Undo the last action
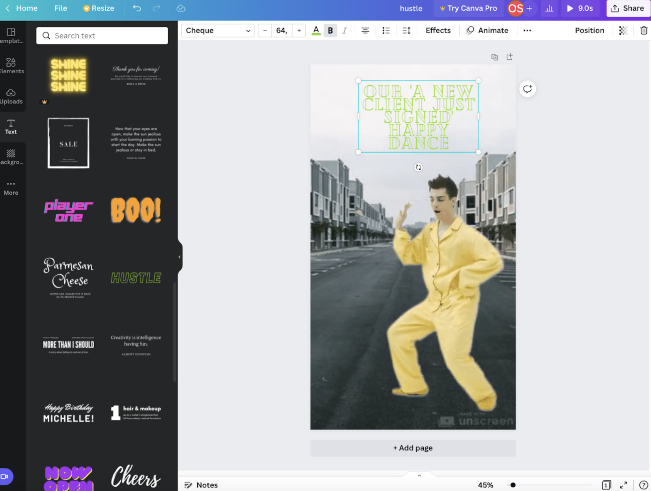 point(137,8)
